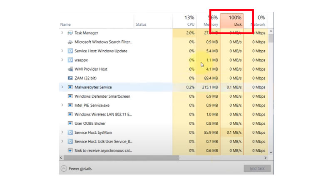Select the Microsoft Windows Search Filter row name

click(103, 42)
